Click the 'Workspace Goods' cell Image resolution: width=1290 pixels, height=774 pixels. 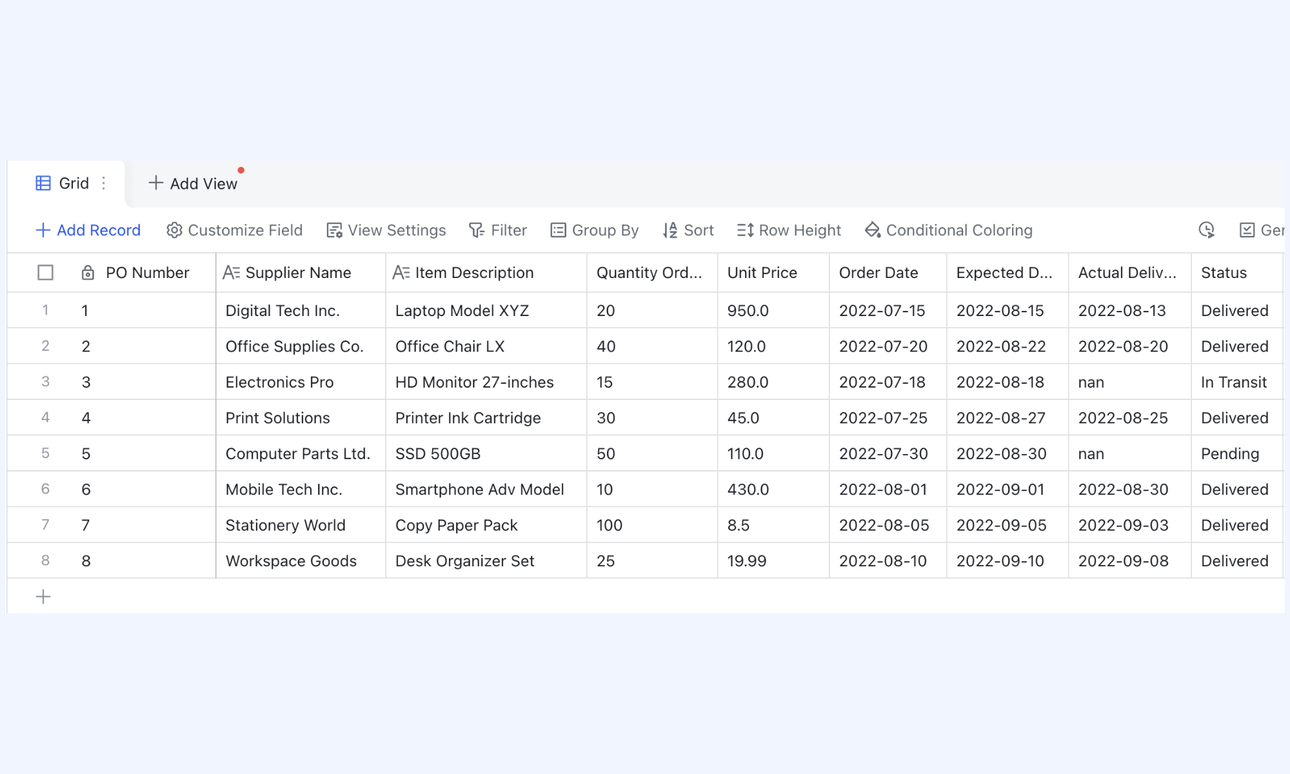(x=301, y=561)
